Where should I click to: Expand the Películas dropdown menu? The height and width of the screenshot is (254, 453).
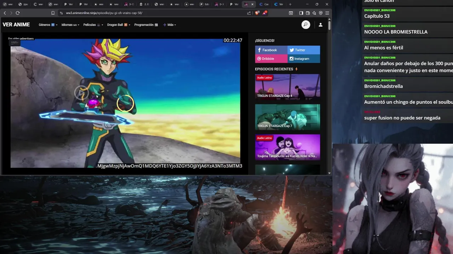pyautogui.click(x=93, y=25)
